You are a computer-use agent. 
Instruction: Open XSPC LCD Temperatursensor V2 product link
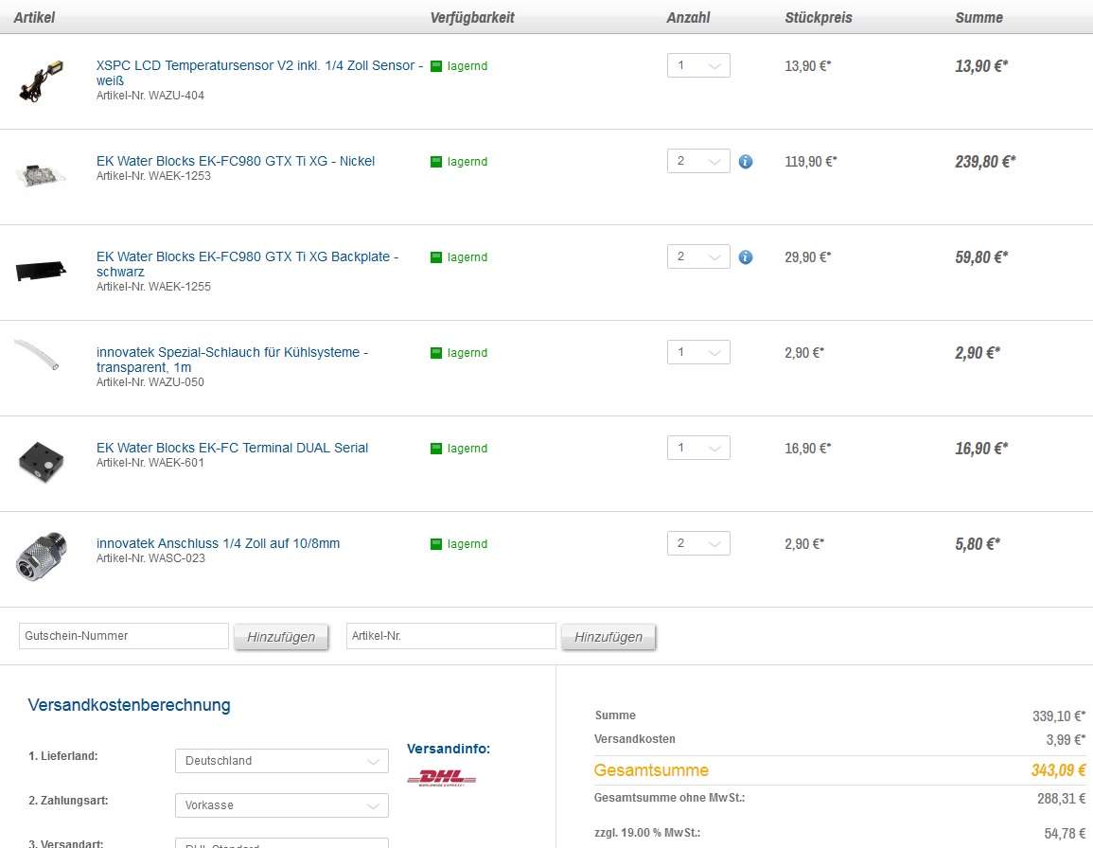pos(259,73)
